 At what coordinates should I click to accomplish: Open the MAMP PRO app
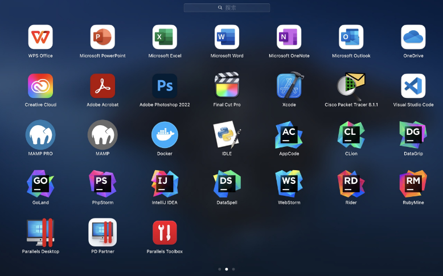pyautogui.click(x=40, y=135)
